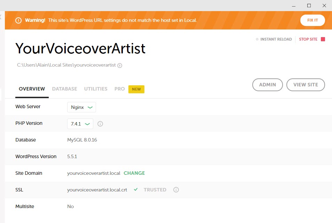Image resolution: width=332 pixels, height=223 pixels.
Task: Maximize the Local window
Action: click(309, 6)
